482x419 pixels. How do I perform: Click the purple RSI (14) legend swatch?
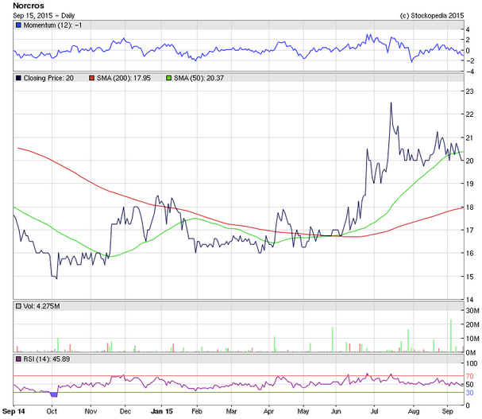coord(18,359)
